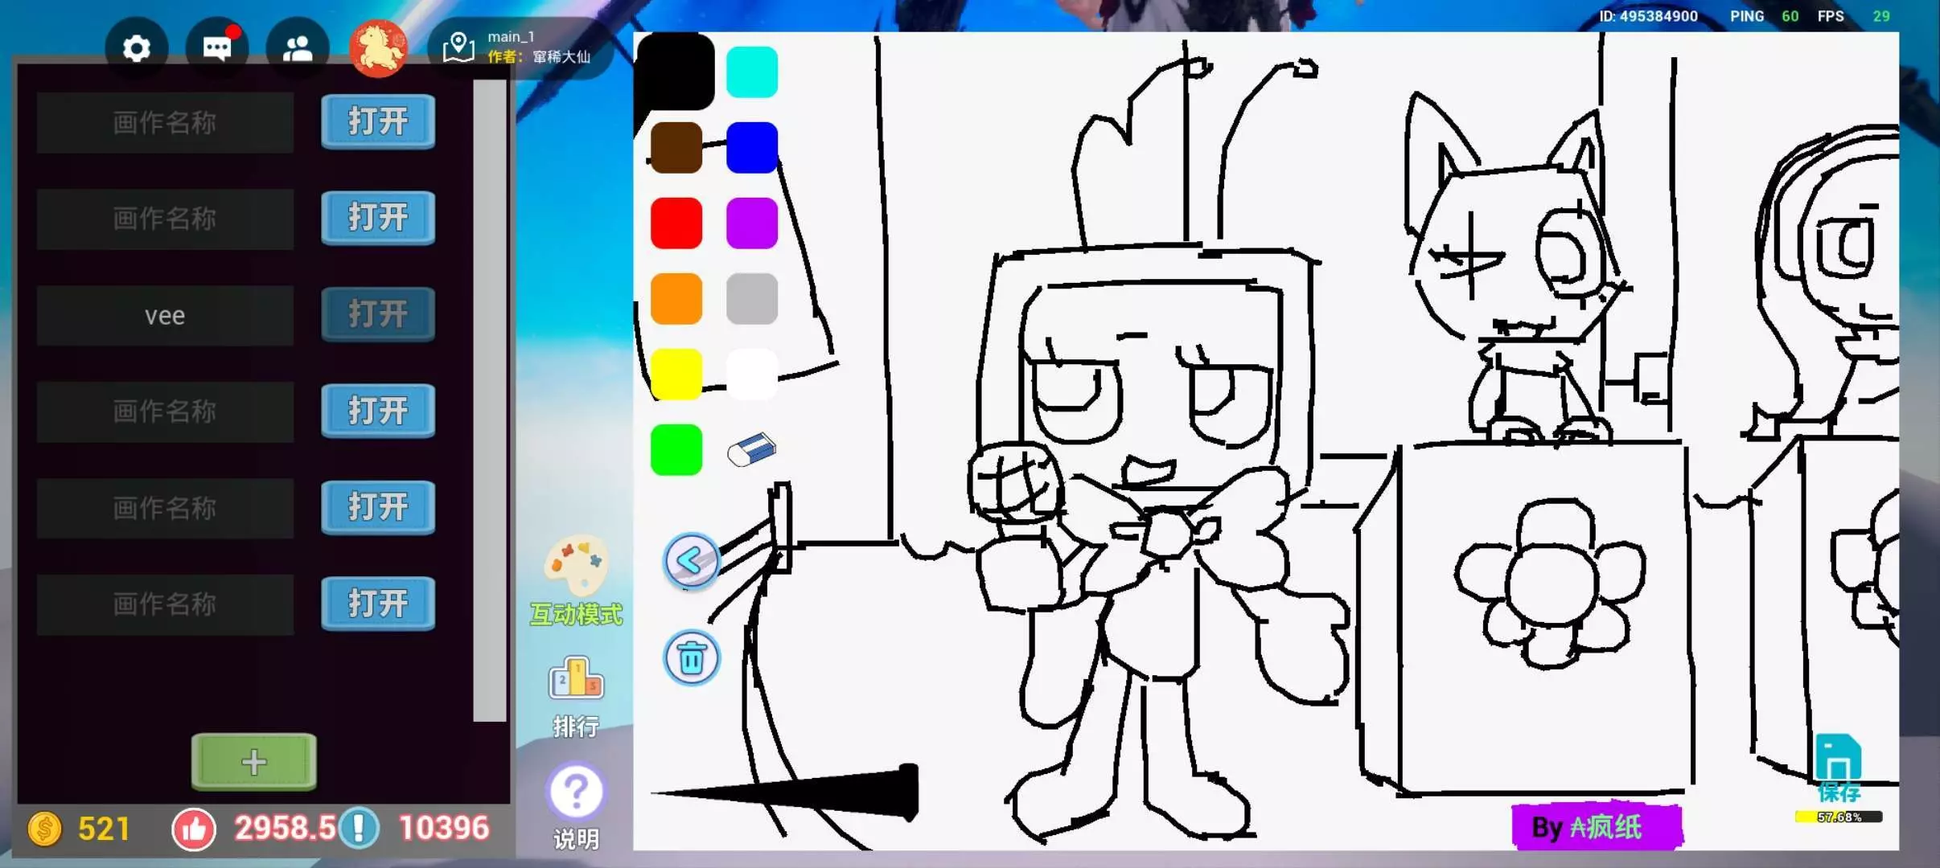The width and height of the screenshot is (1940, 868).
Task: Open the ranking podium icon
Action: [x=576, y=680]
